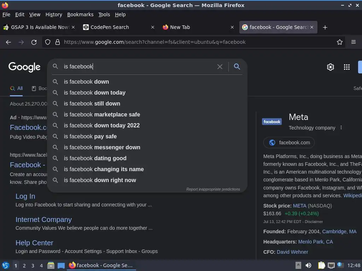Screen dimensions: 362x271
Task: Click the blue magnifier search button
Action: pos(237,67)
